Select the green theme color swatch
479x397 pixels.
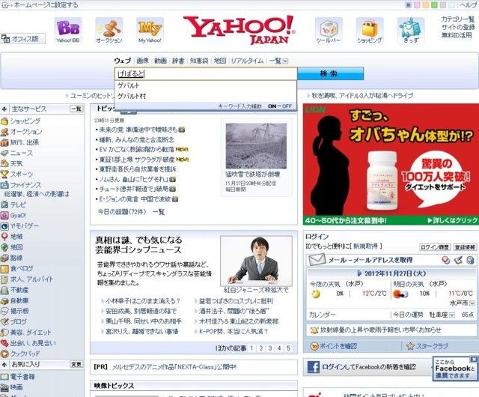click(x=434, y=5)
